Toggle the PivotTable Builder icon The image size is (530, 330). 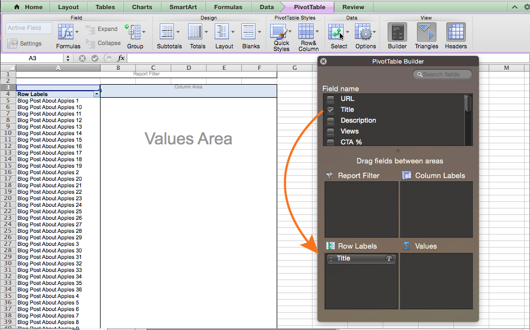(x=397, y=33)
